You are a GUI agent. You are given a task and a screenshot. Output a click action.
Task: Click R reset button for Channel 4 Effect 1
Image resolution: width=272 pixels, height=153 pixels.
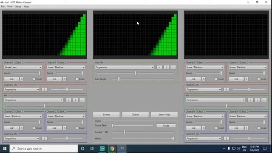pyautogui.click(x=204, y=128)
